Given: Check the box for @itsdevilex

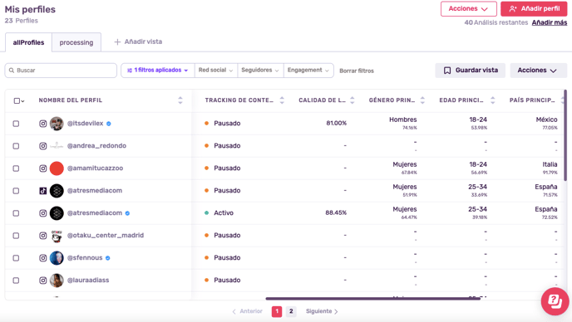Looking at the screenshot, I should 16,124.
